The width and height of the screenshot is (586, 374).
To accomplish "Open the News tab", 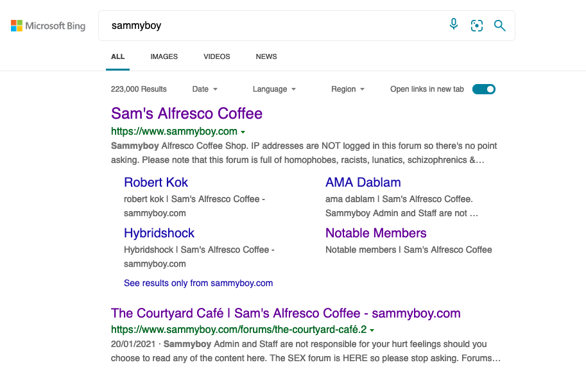I will click(x=266, y=56).
